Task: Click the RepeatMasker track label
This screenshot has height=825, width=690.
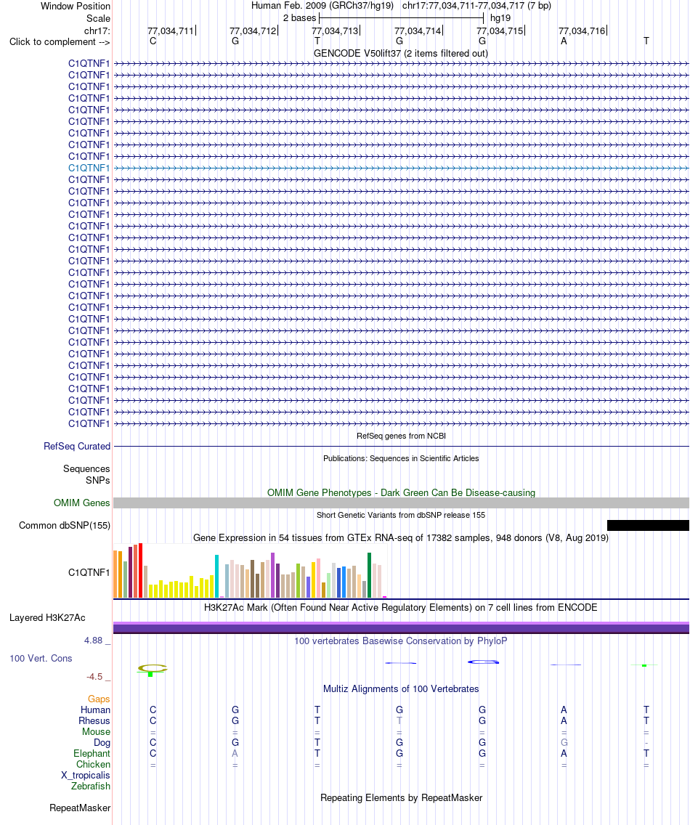Action: tap(80, 808)
